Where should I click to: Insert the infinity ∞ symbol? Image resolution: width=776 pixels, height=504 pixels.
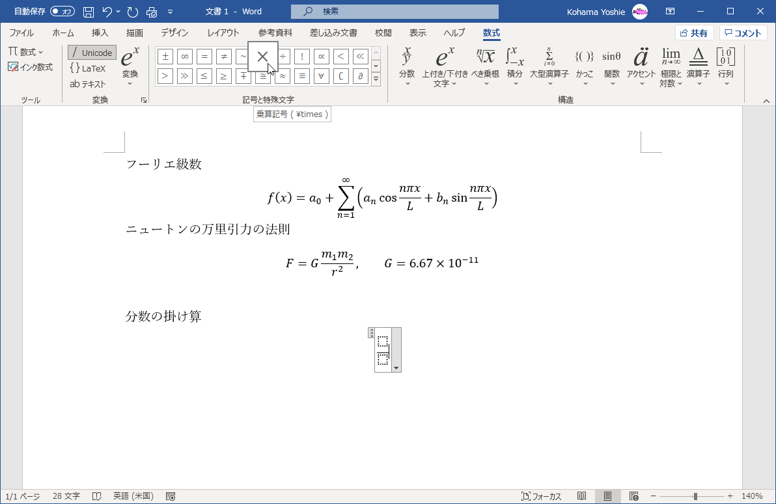tap(185, 57)
